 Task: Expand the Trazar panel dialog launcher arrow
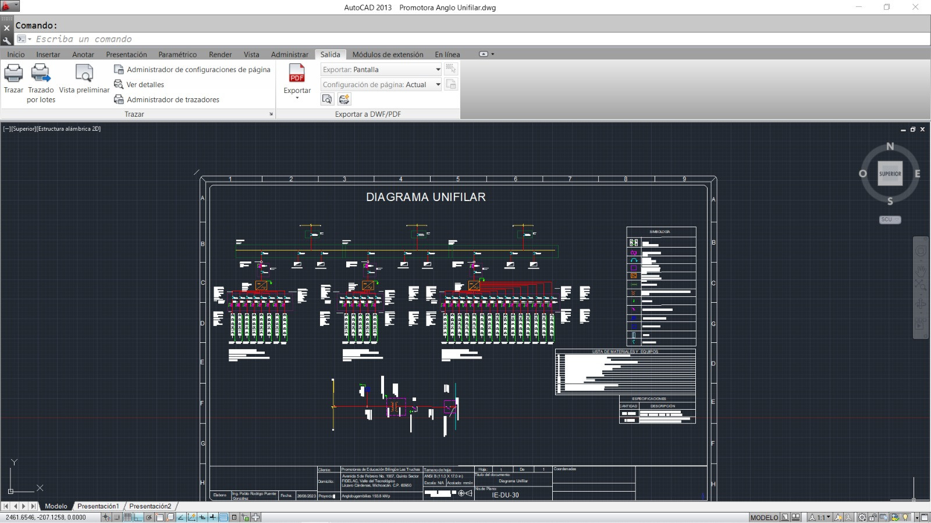click(x=271, y=114)
